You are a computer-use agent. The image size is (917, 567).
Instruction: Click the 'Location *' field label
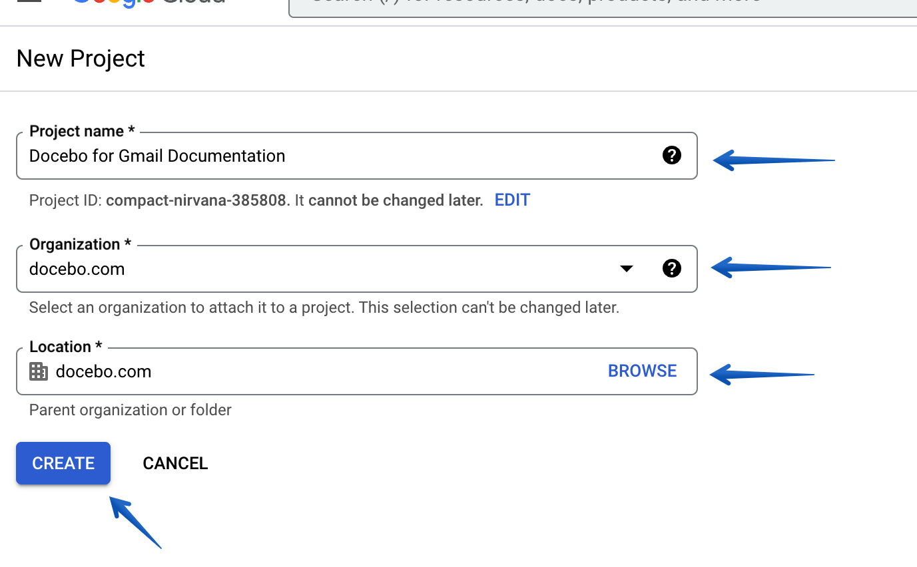click(x=65, y=347)
